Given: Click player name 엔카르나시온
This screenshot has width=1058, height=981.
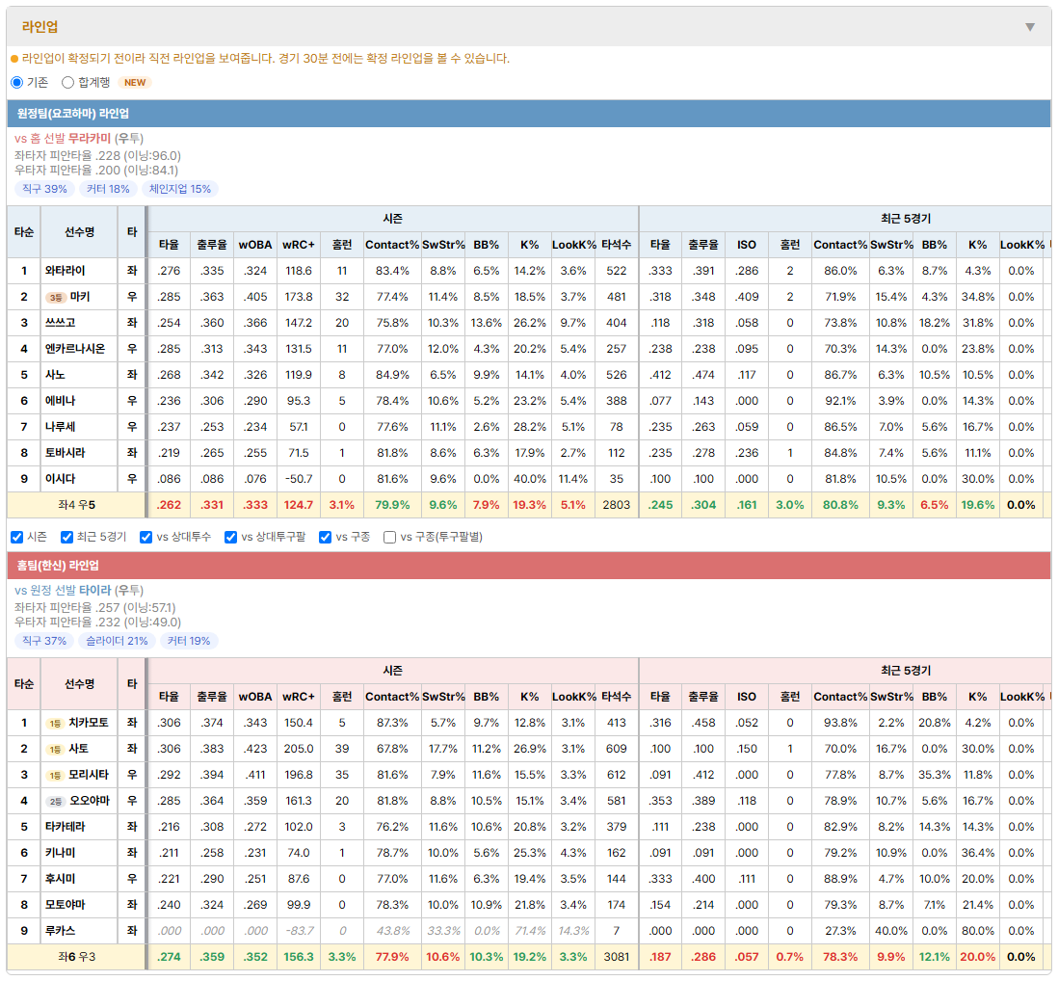Looking at the screenshot, I should point(75,349).
